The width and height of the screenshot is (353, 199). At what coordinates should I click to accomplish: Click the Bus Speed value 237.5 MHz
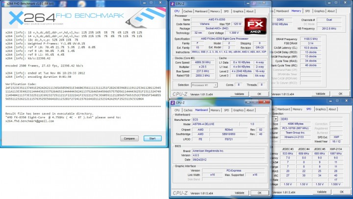pyautogui.click(x=203, y=71)
